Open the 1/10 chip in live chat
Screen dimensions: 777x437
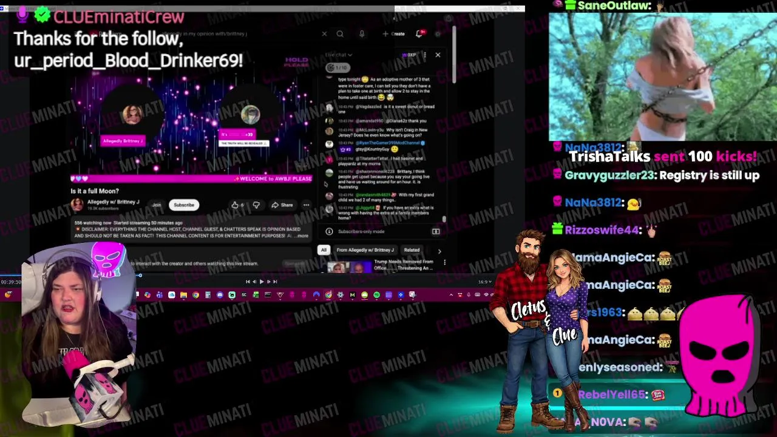[338, 67]
